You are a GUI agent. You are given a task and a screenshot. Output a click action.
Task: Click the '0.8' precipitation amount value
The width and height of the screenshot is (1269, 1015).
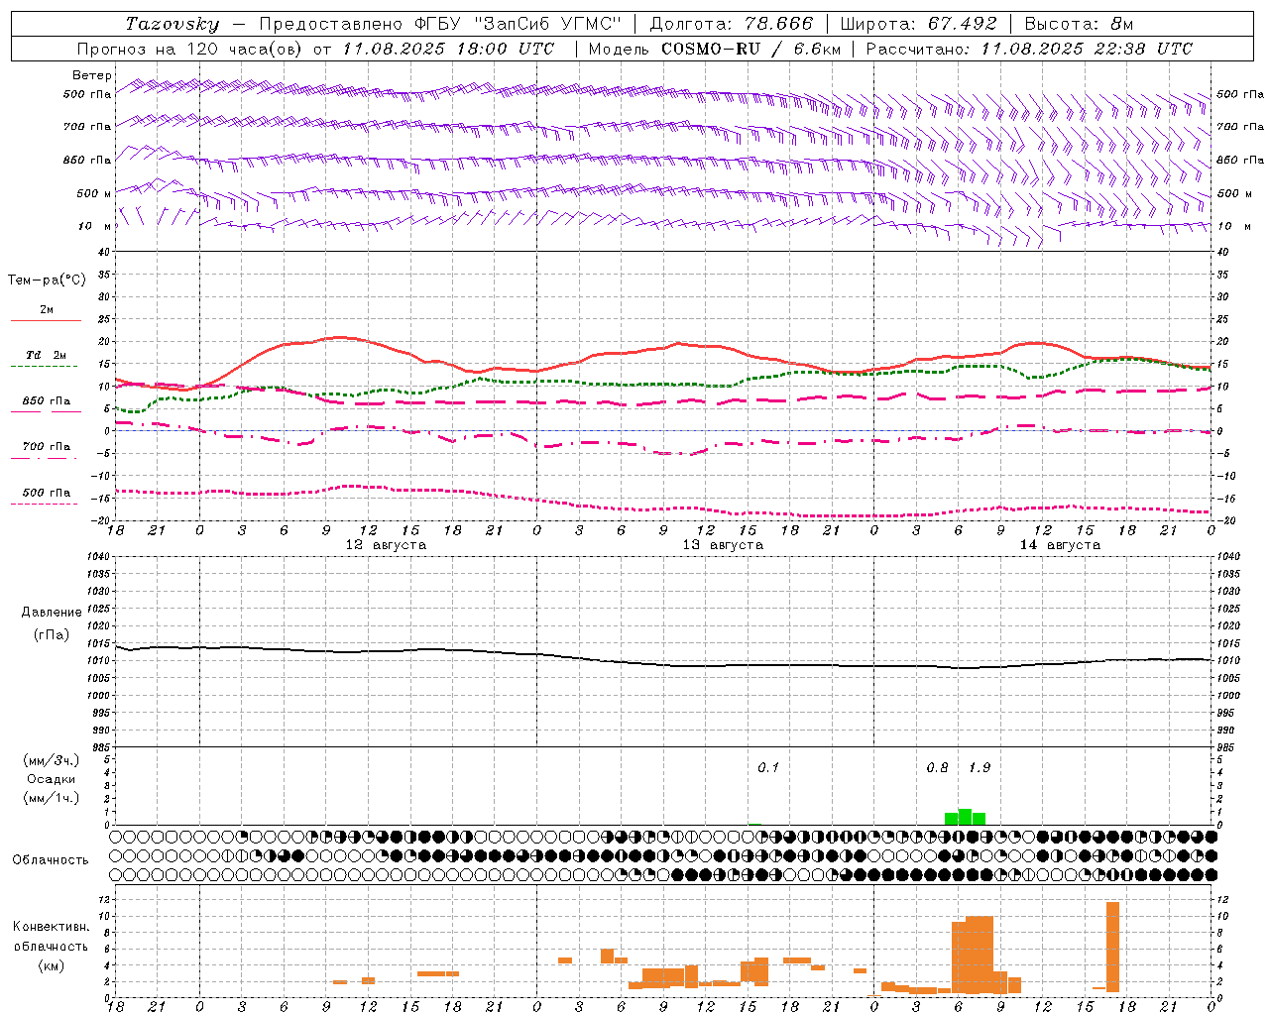[x=937, y=767]
